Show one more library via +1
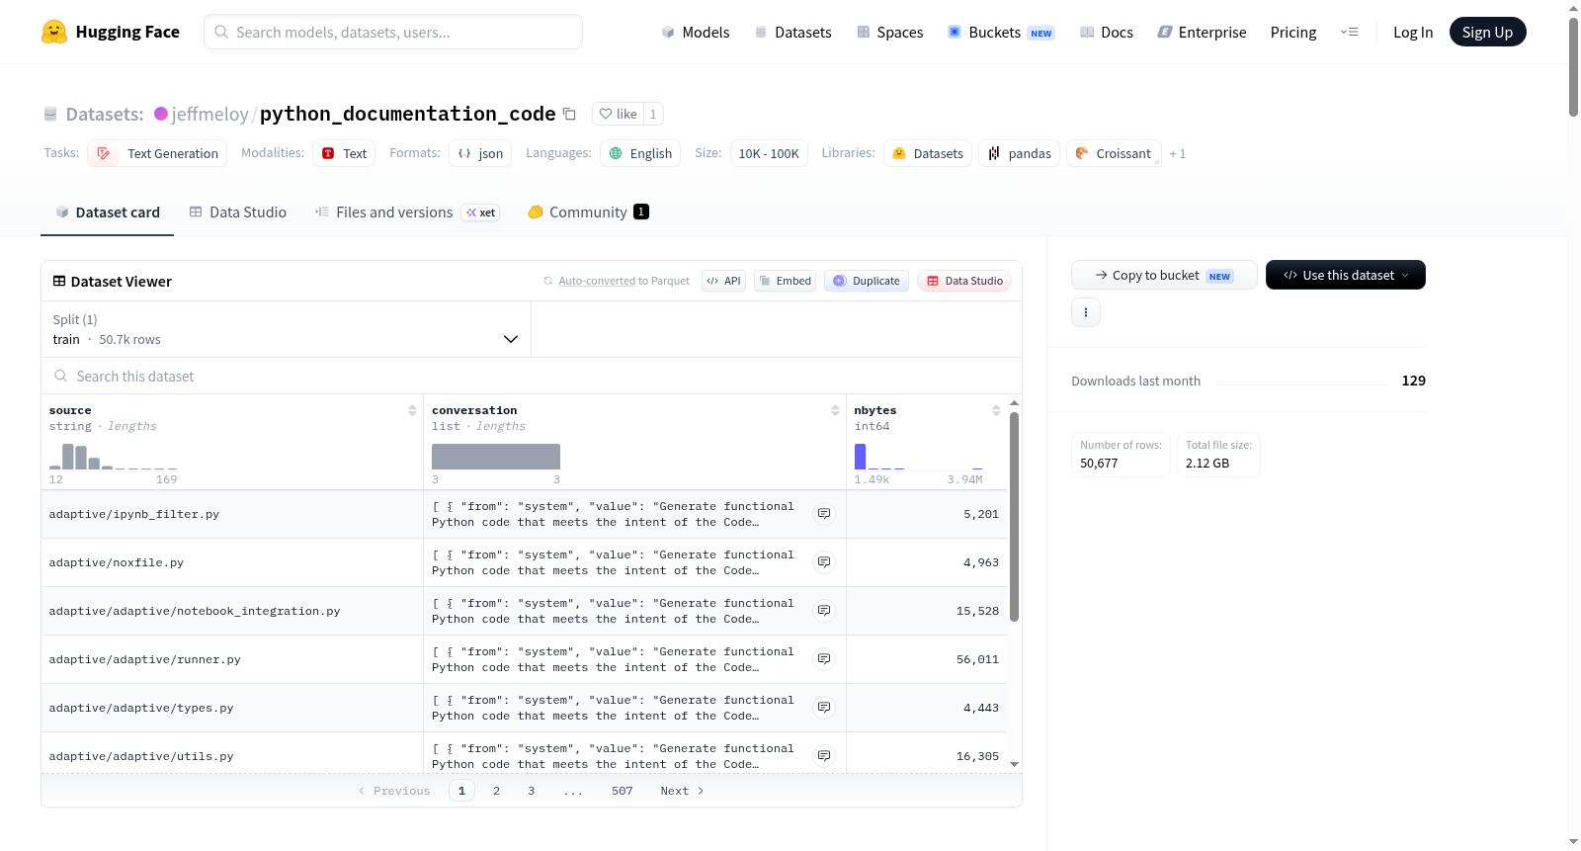Viewport: 1581px width, 851px height. point(1177,153)
